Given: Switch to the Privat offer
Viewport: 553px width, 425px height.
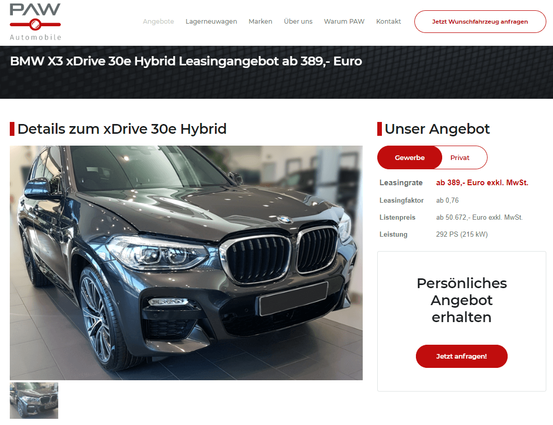Looking at the screenshot, I should pyautogui.click(x=460, y=158).
